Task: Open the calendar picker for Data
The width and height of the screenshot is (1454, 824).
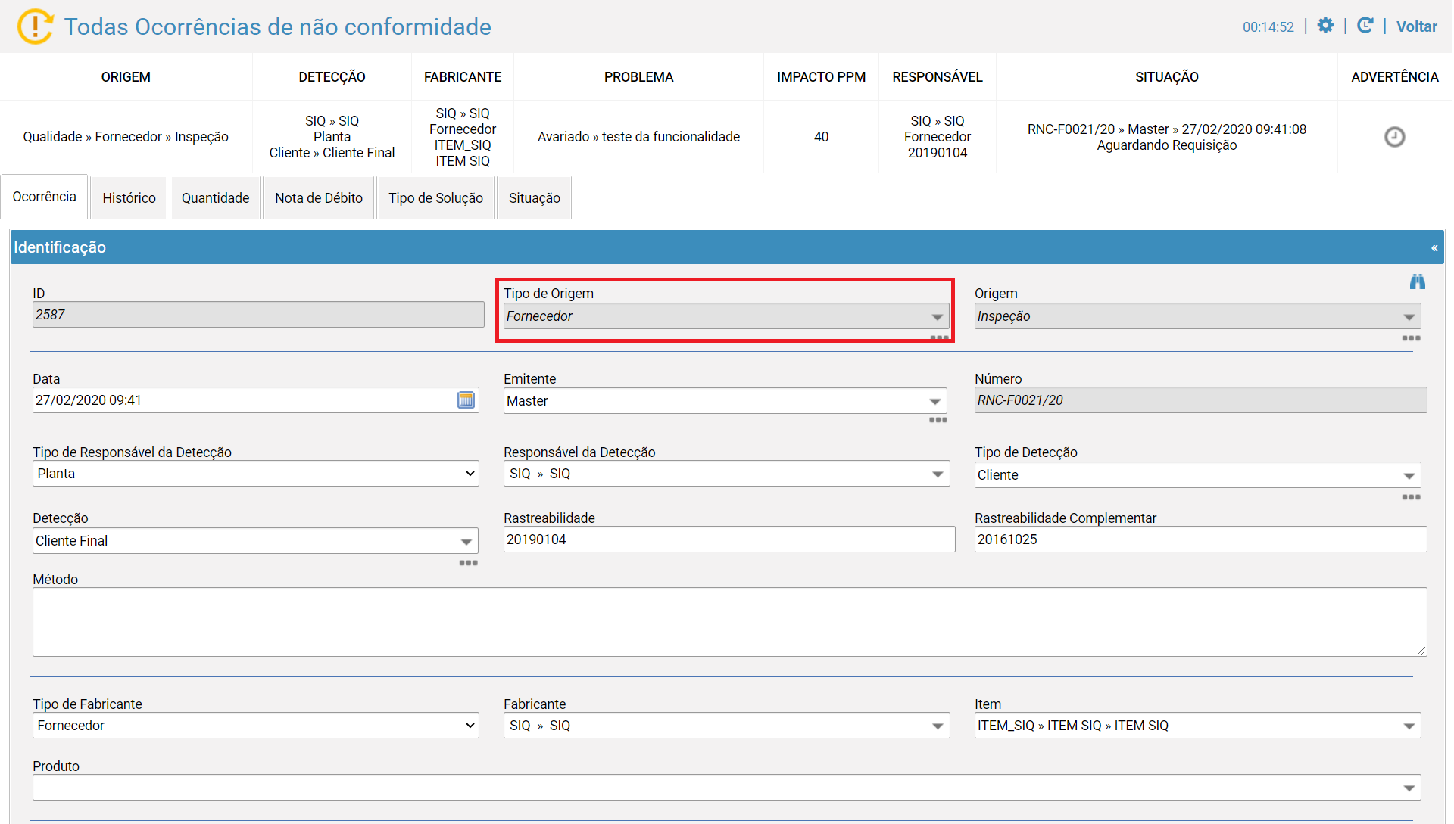Action: point(466,400)
